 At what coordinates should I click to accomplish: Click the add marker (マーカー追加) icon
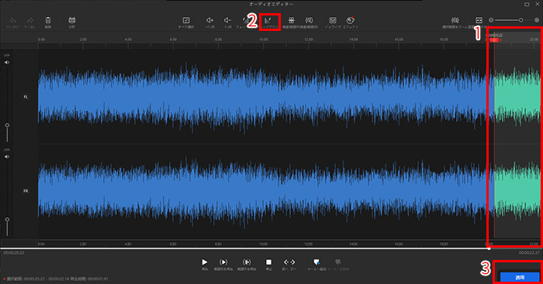[x=316, y=262]
